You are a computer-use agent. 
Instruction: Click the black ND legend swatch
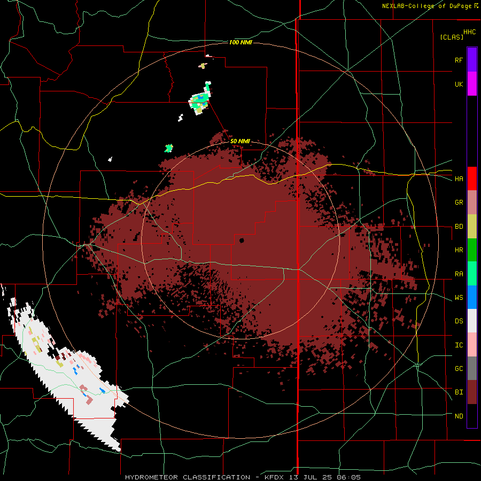click(x=472, y=416)
